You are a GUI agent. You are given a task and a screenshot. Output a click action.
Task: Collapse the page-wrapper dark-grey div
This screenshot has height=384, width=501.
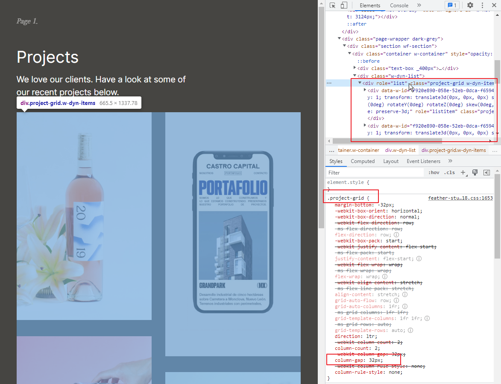coord(339,39)
